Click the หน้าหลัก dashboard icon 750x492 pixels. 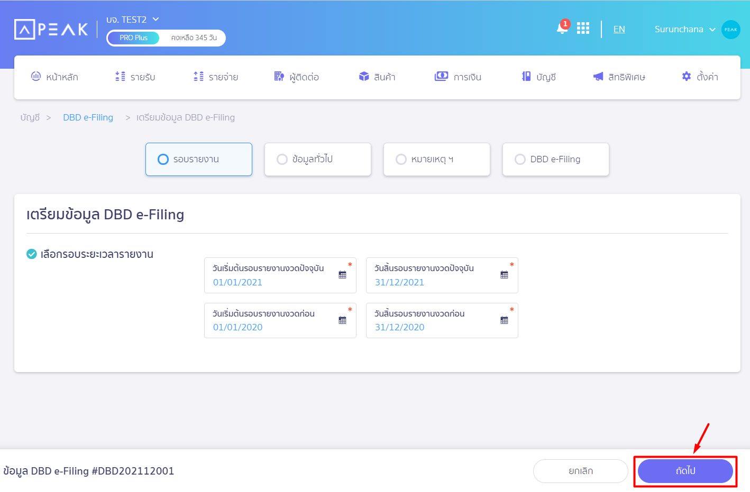36,76
